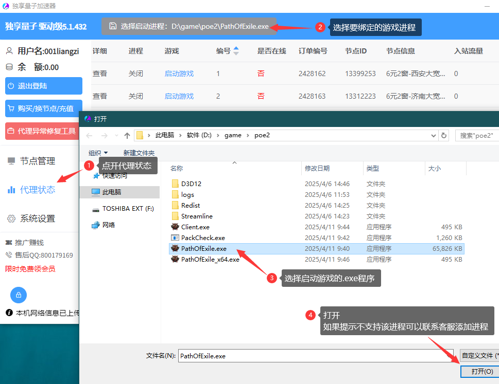Open 系统设置 section

(x=31, y=218)
